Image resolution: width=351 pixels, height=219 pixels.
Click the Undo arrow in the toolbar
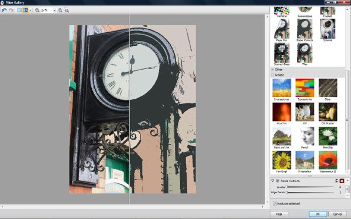coord(4,10)
